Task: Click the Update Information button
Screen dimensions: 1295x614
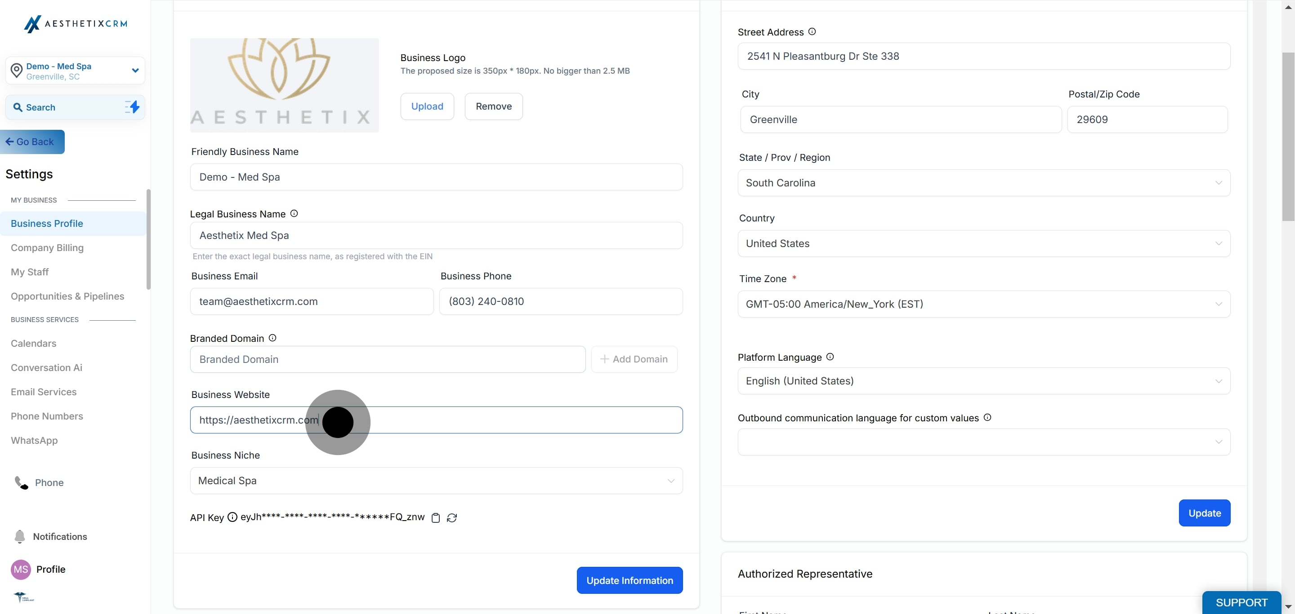Action: (630, 580)
